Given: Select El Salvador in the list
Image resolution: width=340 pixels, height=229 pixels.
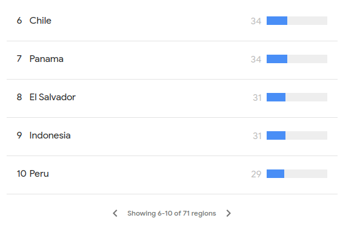Looking at the screenshot, I should tap(172, 97).
